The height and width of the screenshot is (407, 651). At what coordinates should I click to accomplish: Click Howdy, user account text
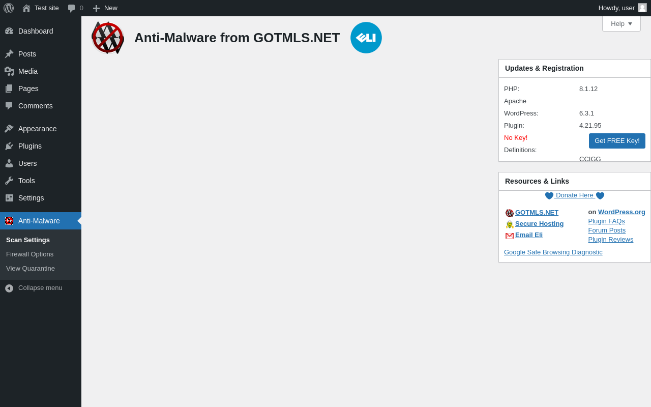point(616,8)
